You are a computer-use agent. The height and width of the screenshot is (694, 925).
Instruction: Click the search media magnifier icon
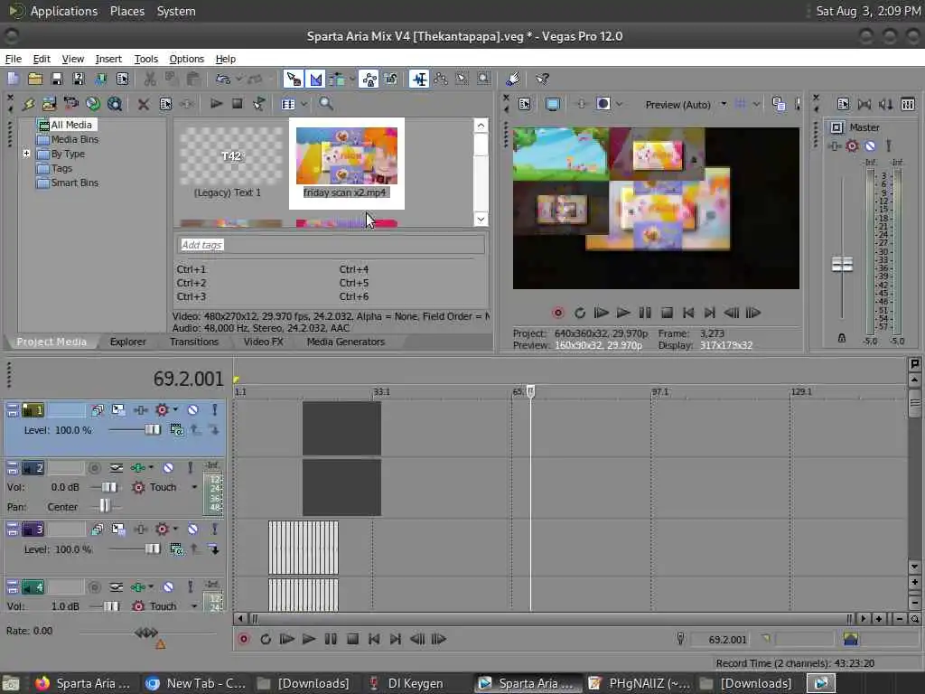click(325, 104)
